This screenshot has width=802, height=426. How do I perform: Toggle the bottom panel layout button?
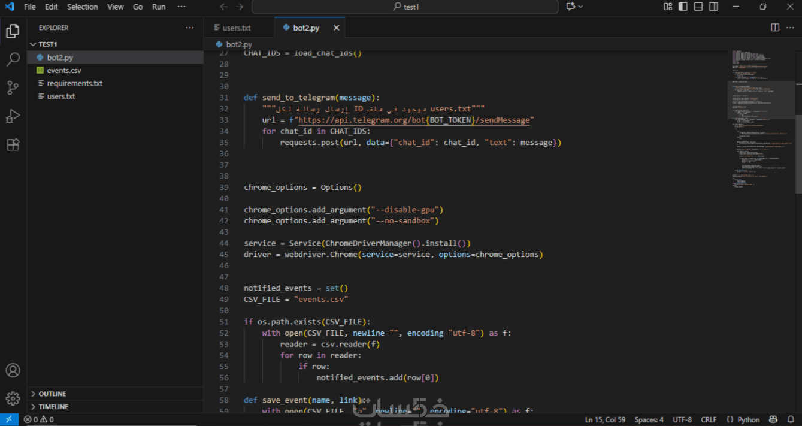click(x=698, y=7)
